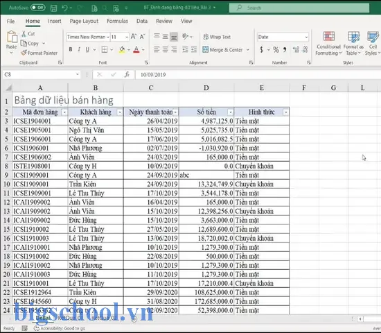Toggle Bold formatting
Screen dimensions: 381x333
click(x=71, y=50)
